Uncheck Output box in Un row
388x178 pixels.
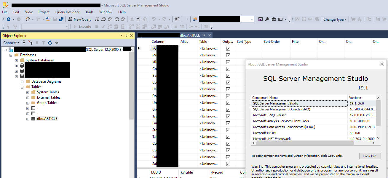coord(228,103)
